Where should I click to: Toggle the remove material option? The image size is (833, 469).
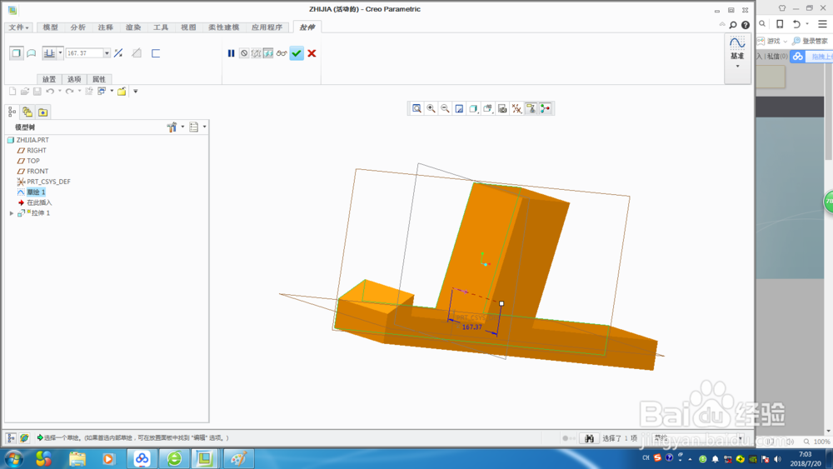coord(137,53)
